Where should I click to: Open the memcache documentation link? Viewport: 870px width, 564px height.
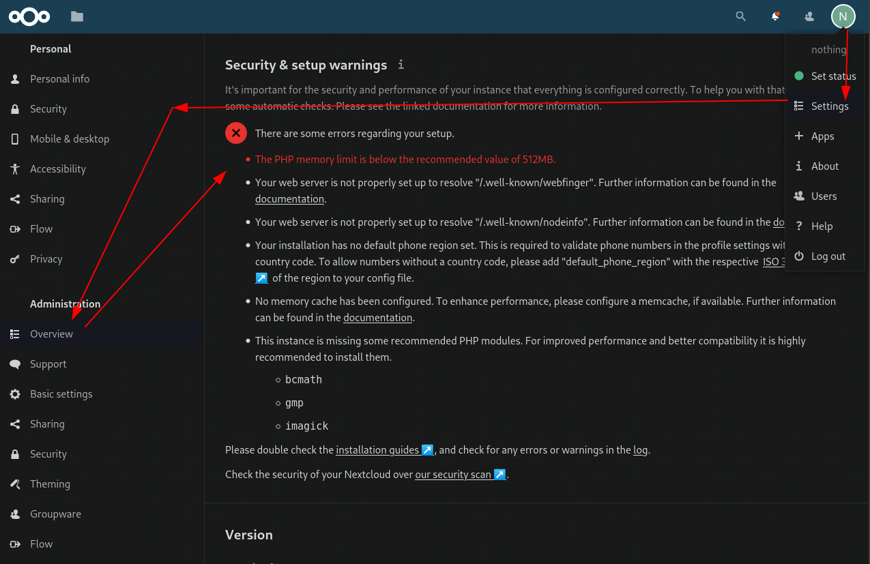tap(377, 318)
